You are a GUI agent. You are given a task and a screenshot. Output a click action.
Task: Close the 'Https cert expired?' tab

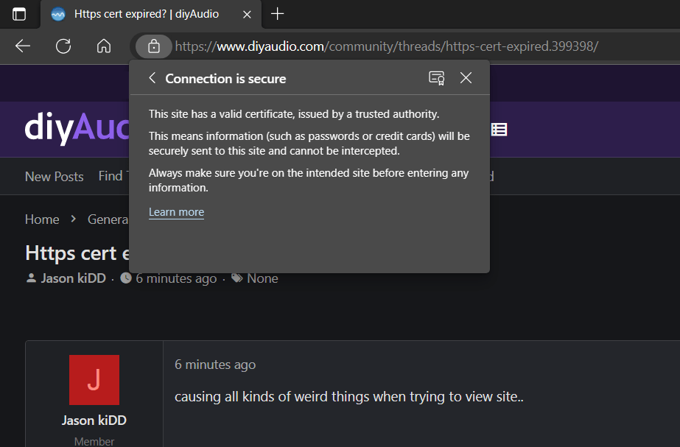click(247, 14)
